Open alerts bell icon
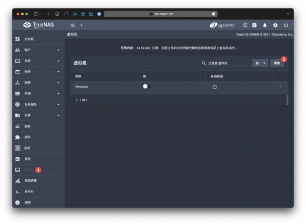Image resolution: width=306 pixels, height=224 pixels. click(265, 25)
